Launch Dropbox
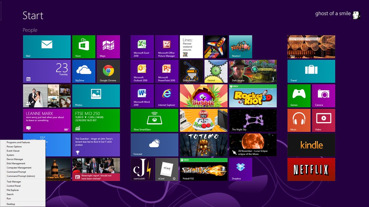The image size is (369, 207). point(240,169)
